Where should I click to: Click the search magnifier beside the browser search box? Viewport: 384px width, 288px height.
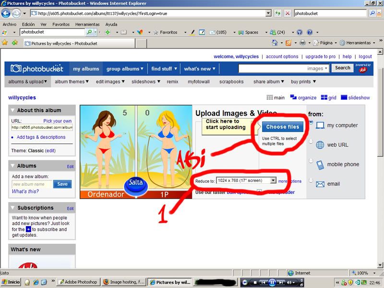pos(372,13)
